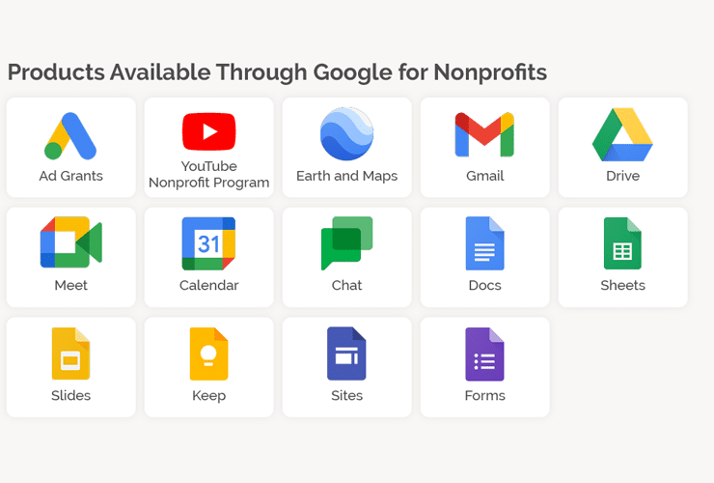The image size is (714, 483).
Task: Open the green Sheets spreadsheet icon
Action: [622, 243]
